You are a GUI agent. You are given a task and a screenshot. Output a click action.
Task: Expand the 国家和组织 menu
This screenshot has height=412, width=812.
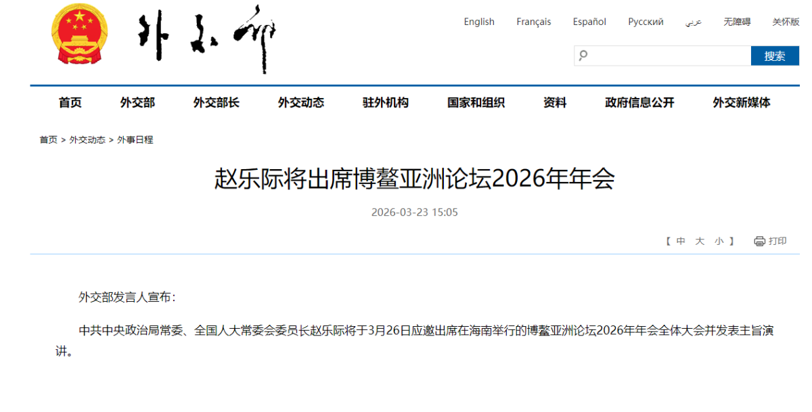click(x=476, y=103)
